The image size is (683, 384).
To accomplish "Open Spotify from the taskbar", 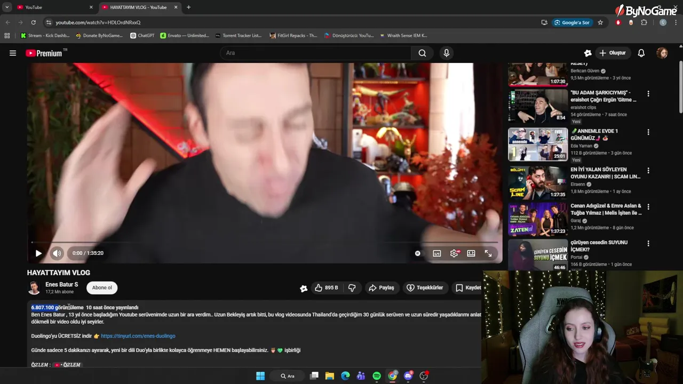I will point(377,376).
